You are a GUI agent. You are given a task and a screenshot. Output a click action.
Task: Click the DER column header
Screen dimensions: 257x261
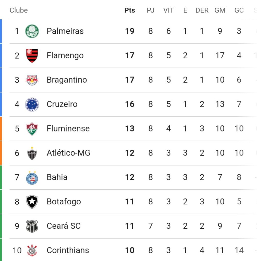202,10
